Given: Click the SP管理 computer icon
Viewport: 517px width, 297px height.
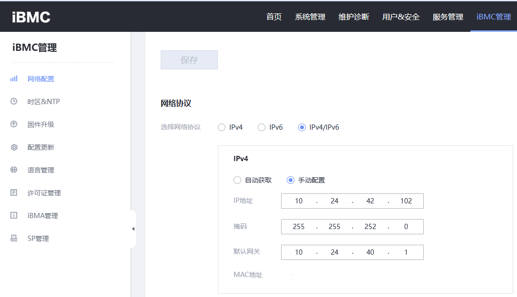Looking at the screenshot, I should click(x=14, y=238).
